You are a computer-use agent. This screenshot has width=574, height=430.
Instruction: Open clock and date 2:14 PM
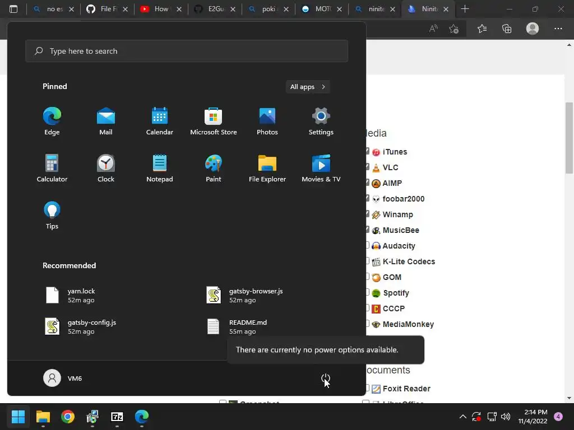533,417
